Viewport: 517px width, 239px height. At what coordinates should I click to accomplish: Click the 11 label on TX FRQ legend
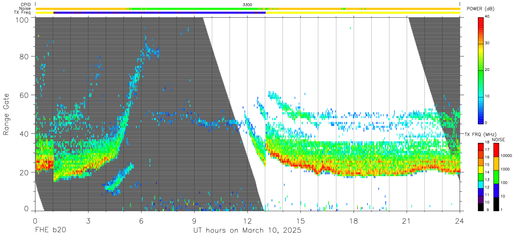[x=488, y=195]
